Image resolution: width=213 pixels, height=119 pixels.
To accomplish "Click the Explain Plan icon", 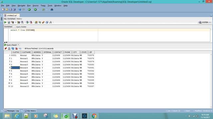I will tap(13, 22).
